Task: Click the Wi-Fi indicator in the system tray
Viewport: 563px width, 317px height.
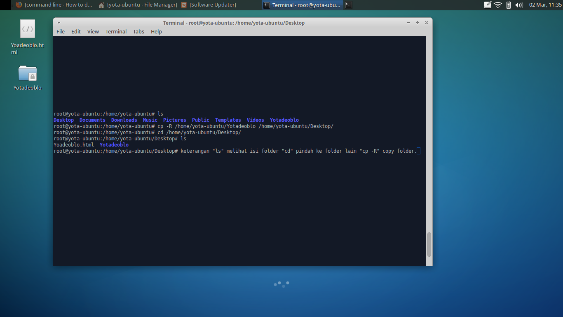Action: pyautogui.click(x=498, y=5)
